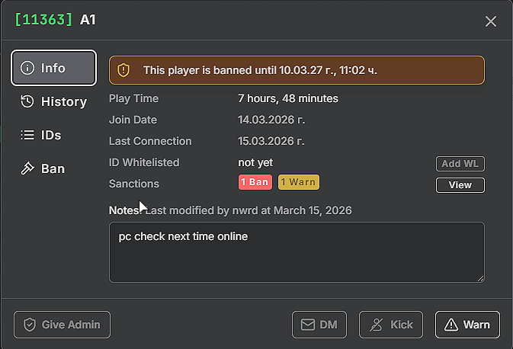513x349 pixels.
Task: Click the yellow 1 Warn badge
Action: (x=299, y=182)
